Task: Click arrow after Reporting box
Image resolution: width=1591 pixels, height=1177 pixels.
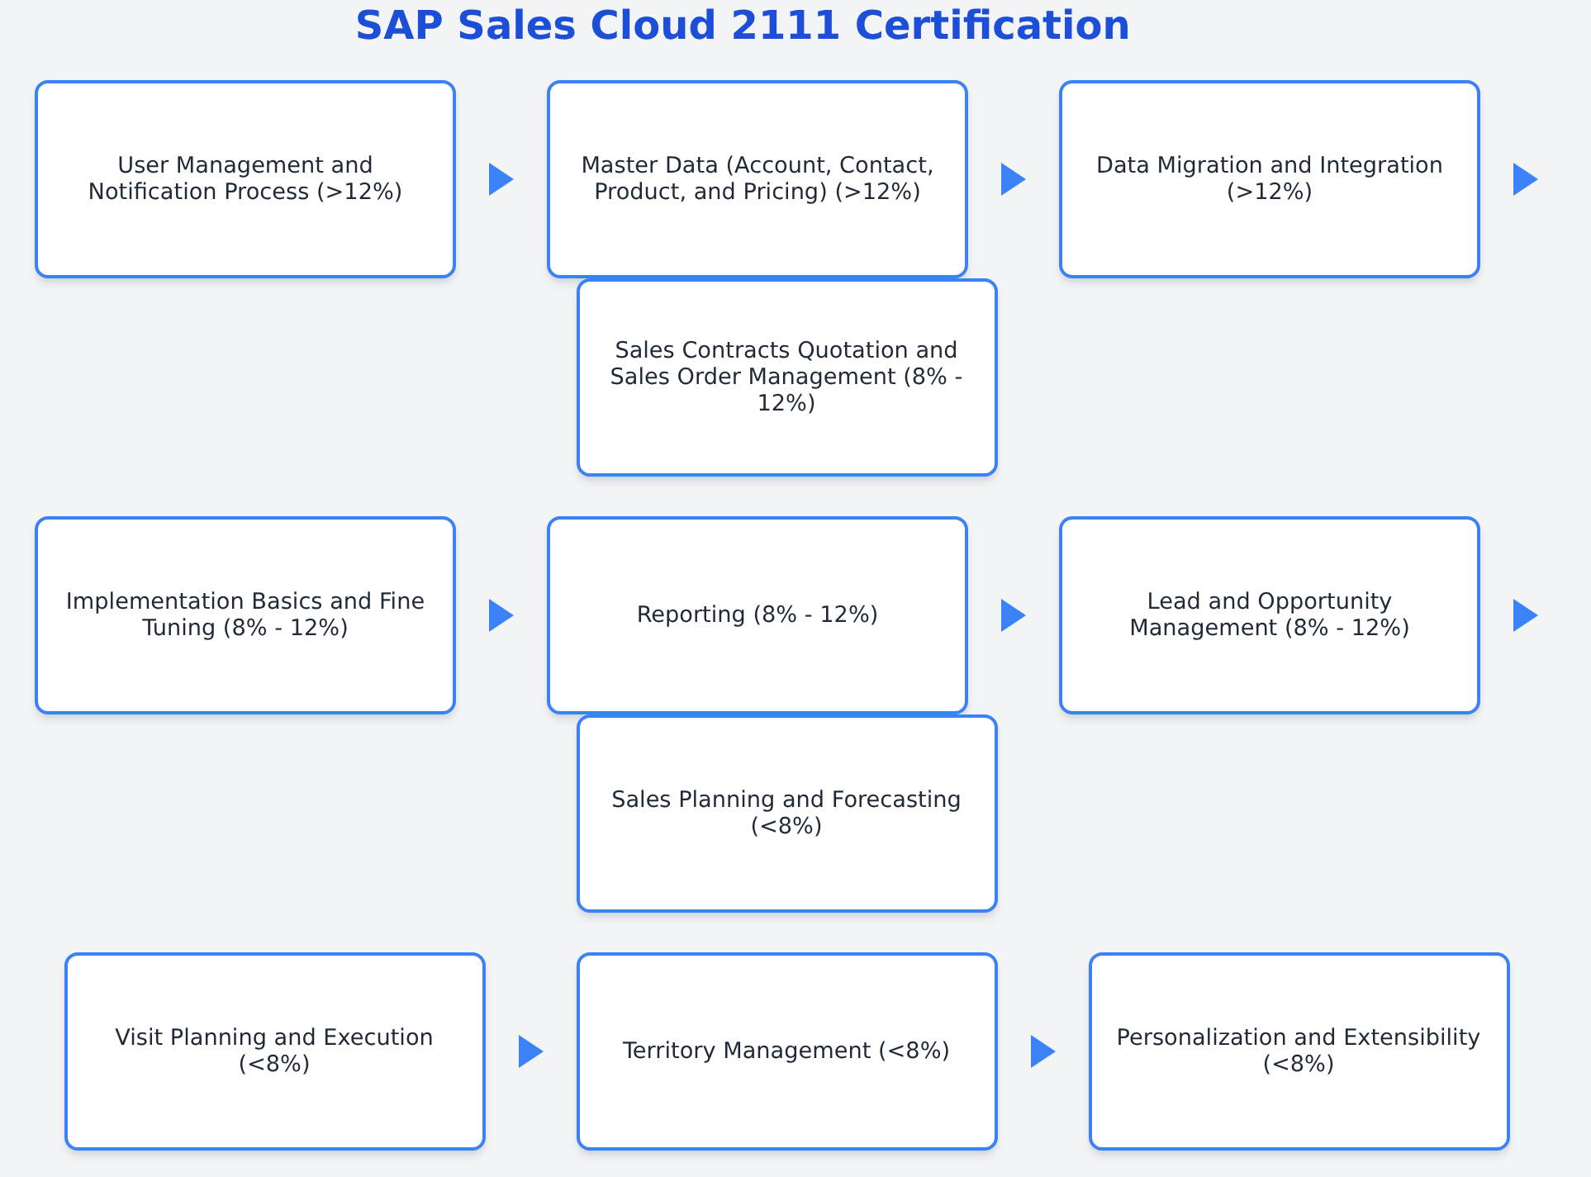Action: point(1012,615)
